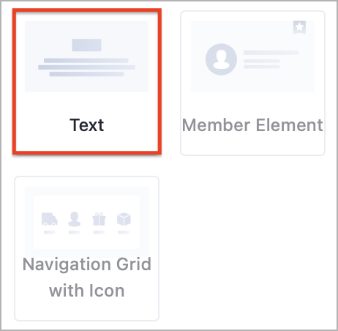Viewport: 338px width, 331px height.
Task: Choose the Member Element label
Action: [x=252, y=125]
